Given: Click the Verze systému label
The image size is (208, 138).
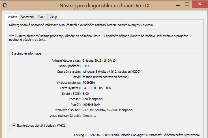Looking at the screenshot, I should click(70, 88).
